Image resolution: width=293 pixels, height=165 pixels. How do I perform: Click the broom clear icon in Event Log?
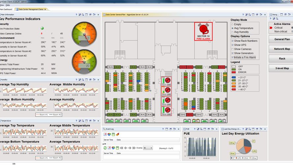pos(117,134)
